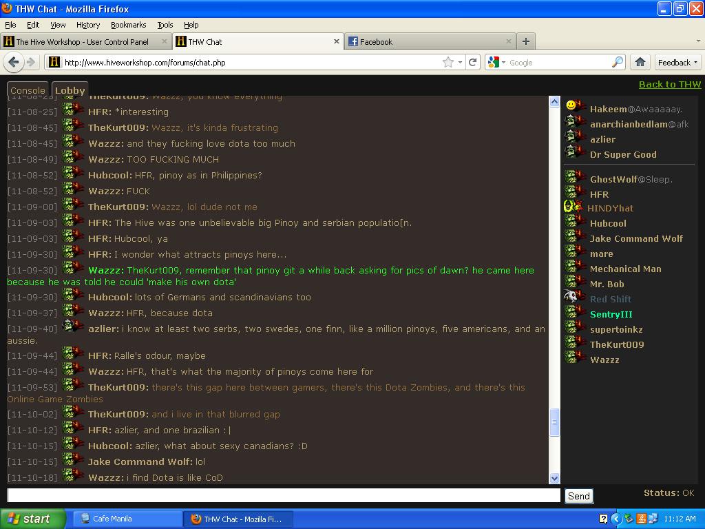705x529 pixels.
Task: Click the chat scroll up arrow
Action: pos(554,102)
